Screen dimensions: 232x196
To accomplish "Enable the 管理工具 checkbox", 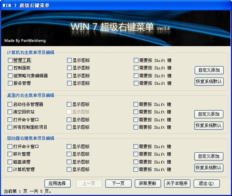I will (x=10, y=60).
